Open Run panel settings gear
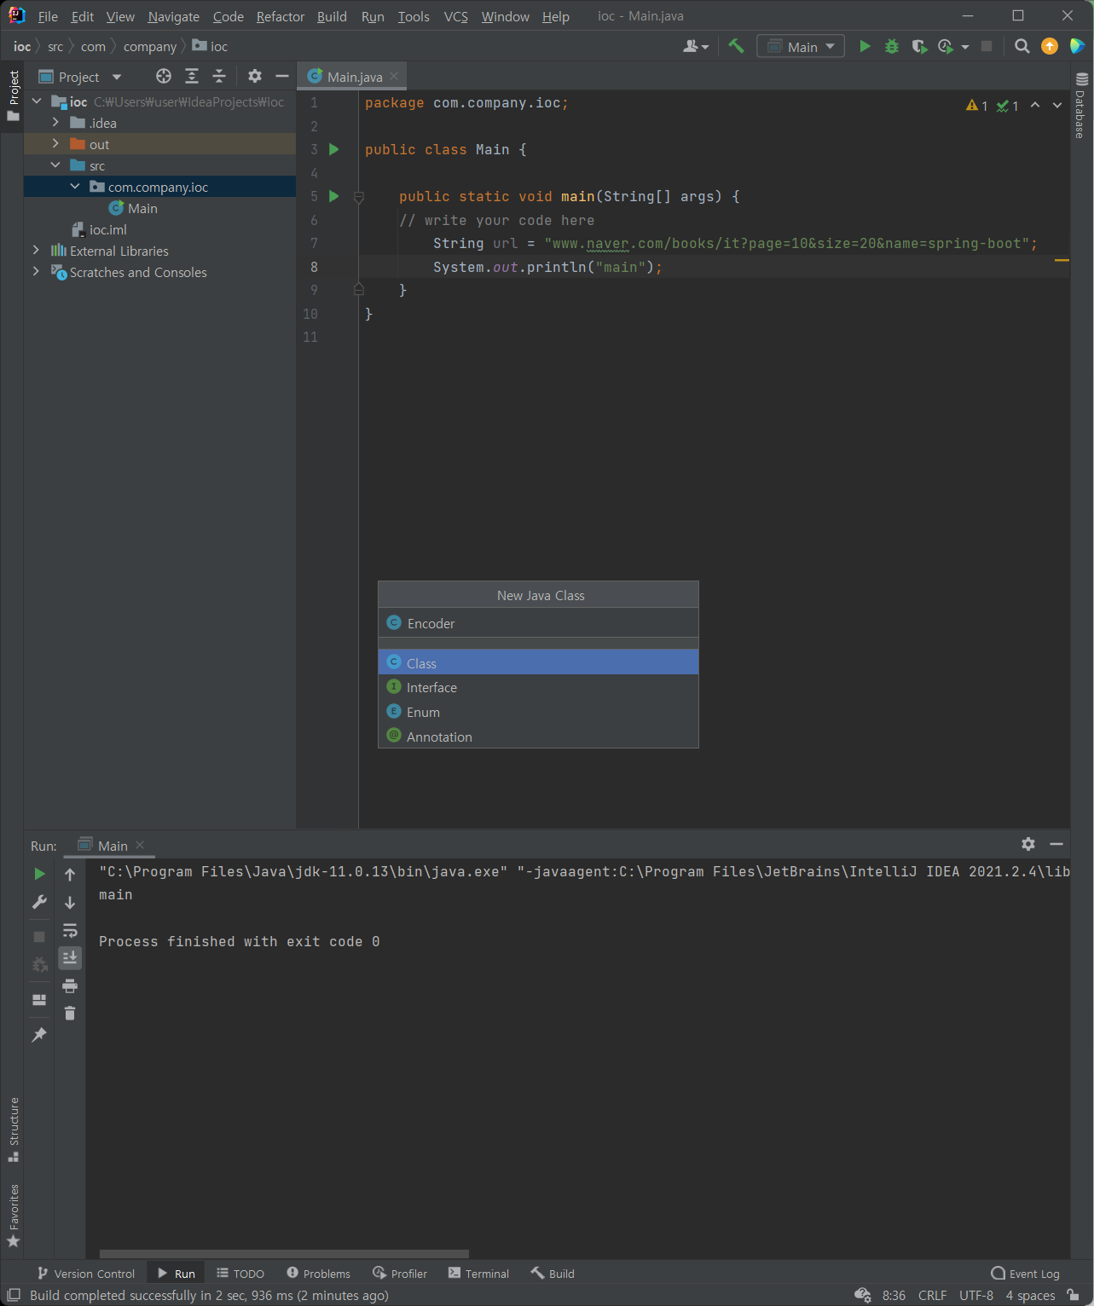This screenshot has width=1094, height=1306. [x=1028, y=844]
